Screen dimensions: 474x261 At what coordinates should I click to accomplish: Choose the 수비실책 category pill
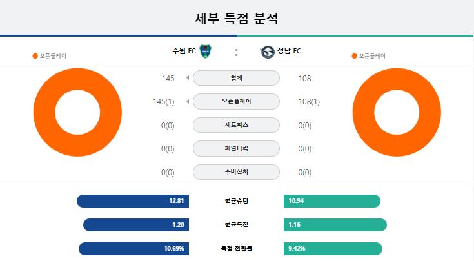tap(236, 172)
